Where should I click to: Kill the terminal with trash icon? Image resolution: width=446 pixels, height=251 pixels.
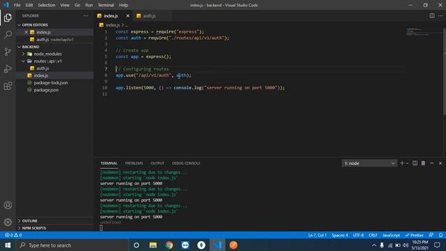tap(423, 163)
